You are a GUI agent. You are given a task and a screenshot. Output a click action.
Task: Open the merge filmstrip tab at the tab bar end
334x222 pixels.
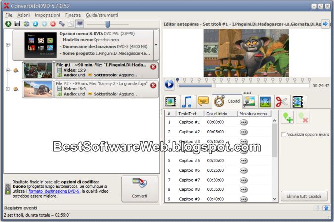coord(298,101)
